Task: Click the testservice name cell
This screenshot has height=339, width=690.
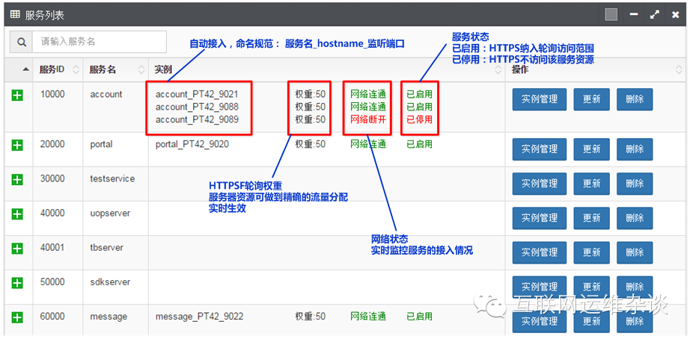Action: [x=113, y=178]
